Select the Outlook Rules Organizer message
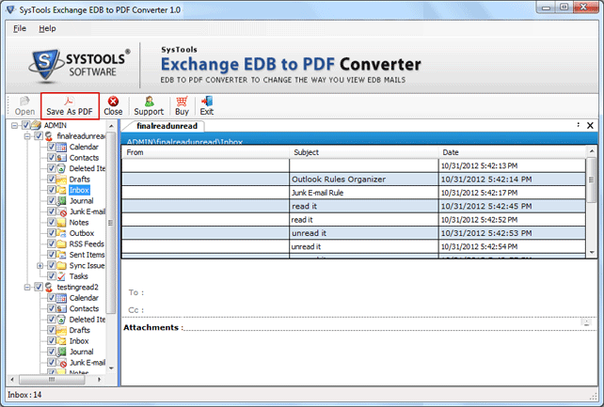 pos(354,180)
